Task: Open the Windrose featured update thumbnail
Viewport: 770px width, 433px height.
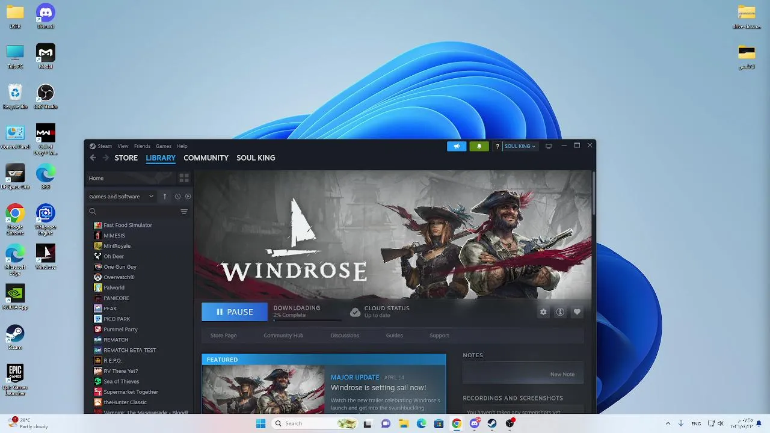Action: [263, 389]
